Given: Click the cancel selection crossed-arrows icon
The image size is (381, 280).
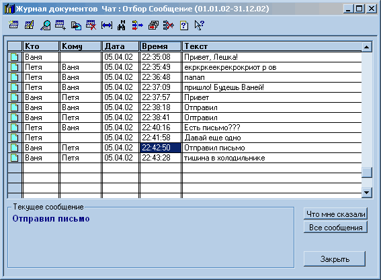Looking at the screenshot, I should coord(169,26).
